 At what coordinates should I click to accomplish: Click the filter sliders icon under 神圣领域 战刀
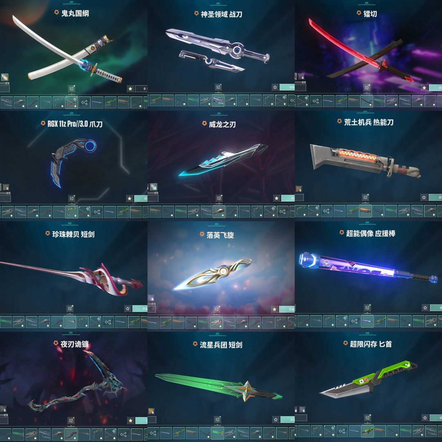pos(218,87)
